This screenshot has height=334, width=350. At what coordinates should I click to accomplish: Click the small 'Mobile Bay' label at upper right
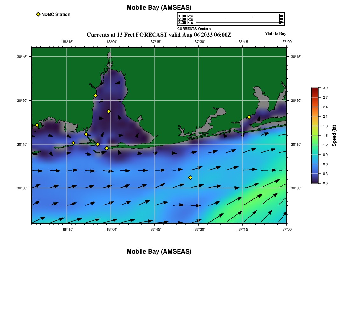coord(275,34)
